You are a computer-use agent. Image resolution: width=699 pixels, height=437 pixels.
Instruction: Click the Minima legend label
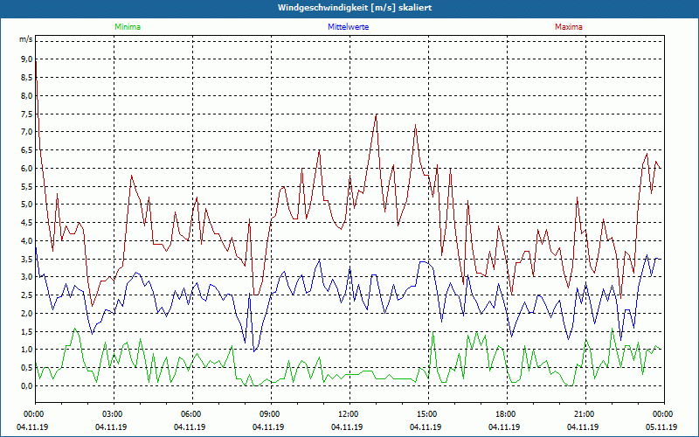point(128,27)
